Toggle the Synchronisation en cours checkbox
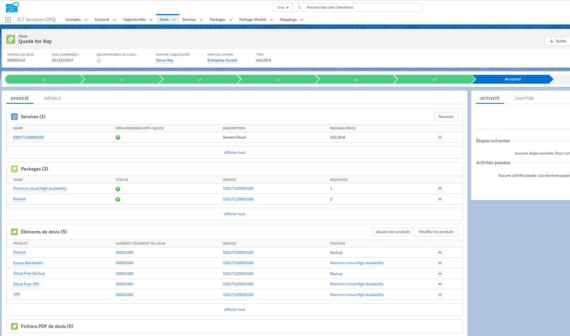The image size is (570, 336). [x=99, y=61]
